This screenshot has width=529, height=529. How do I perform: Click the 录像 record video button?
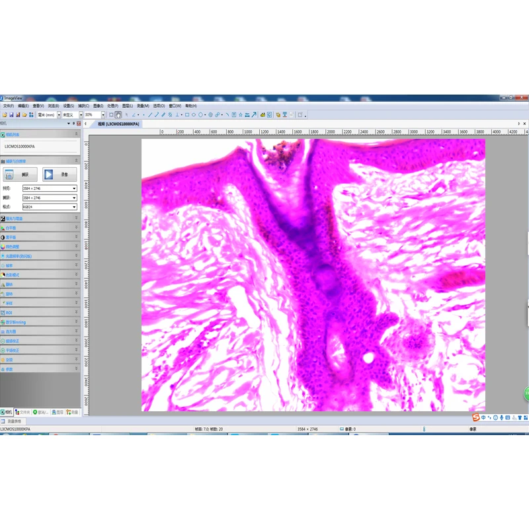(x=60, y=175)
